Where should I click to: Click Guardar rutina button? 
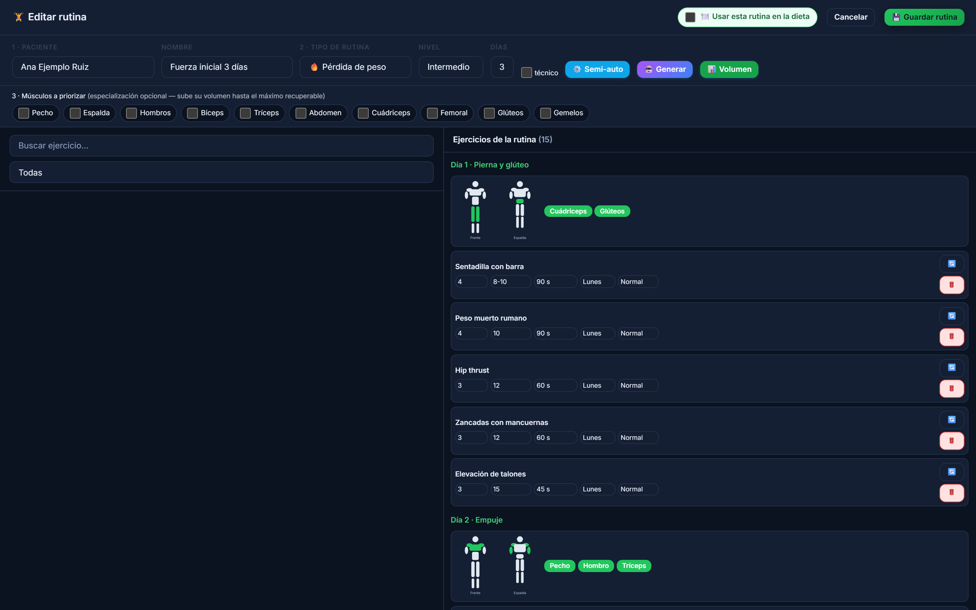coord(924,17)
